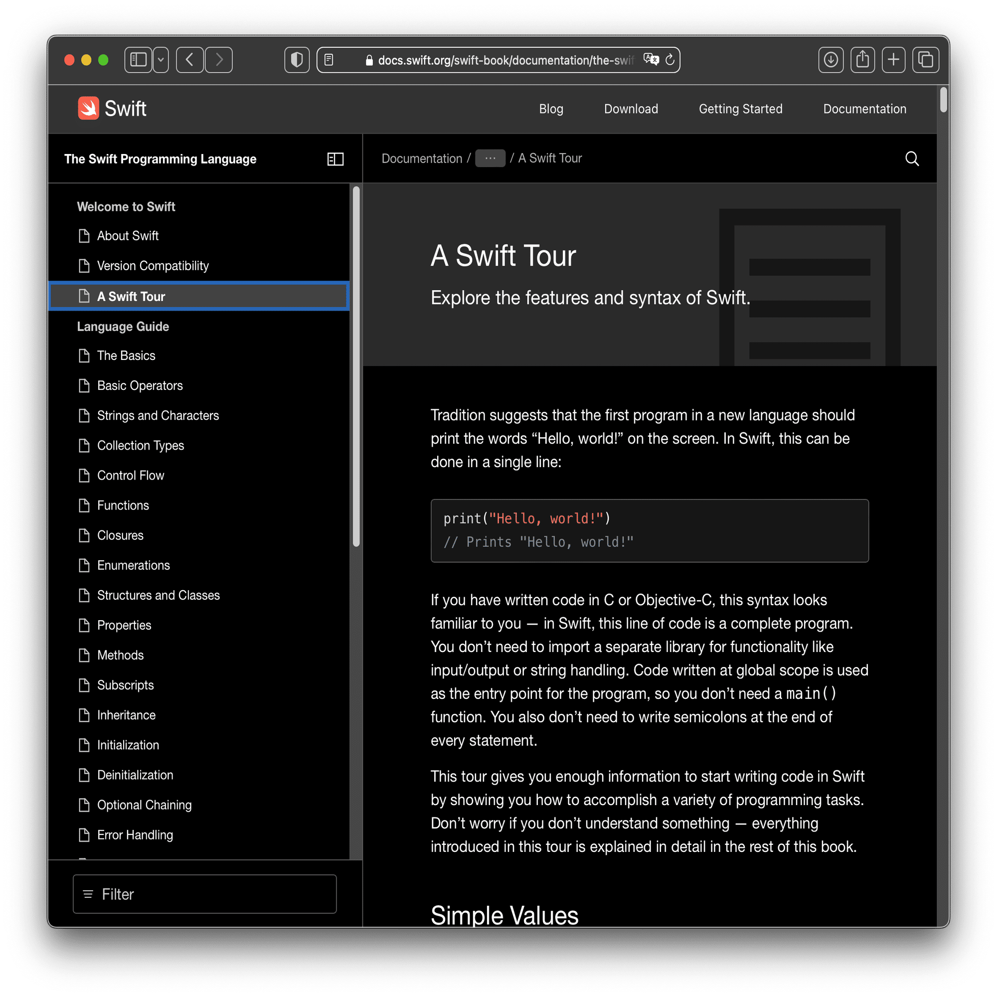The image size is (997, 997).
Task: Click the Documentation breadcrumb link
Action: pyautogui.click(x=422, y=159)
